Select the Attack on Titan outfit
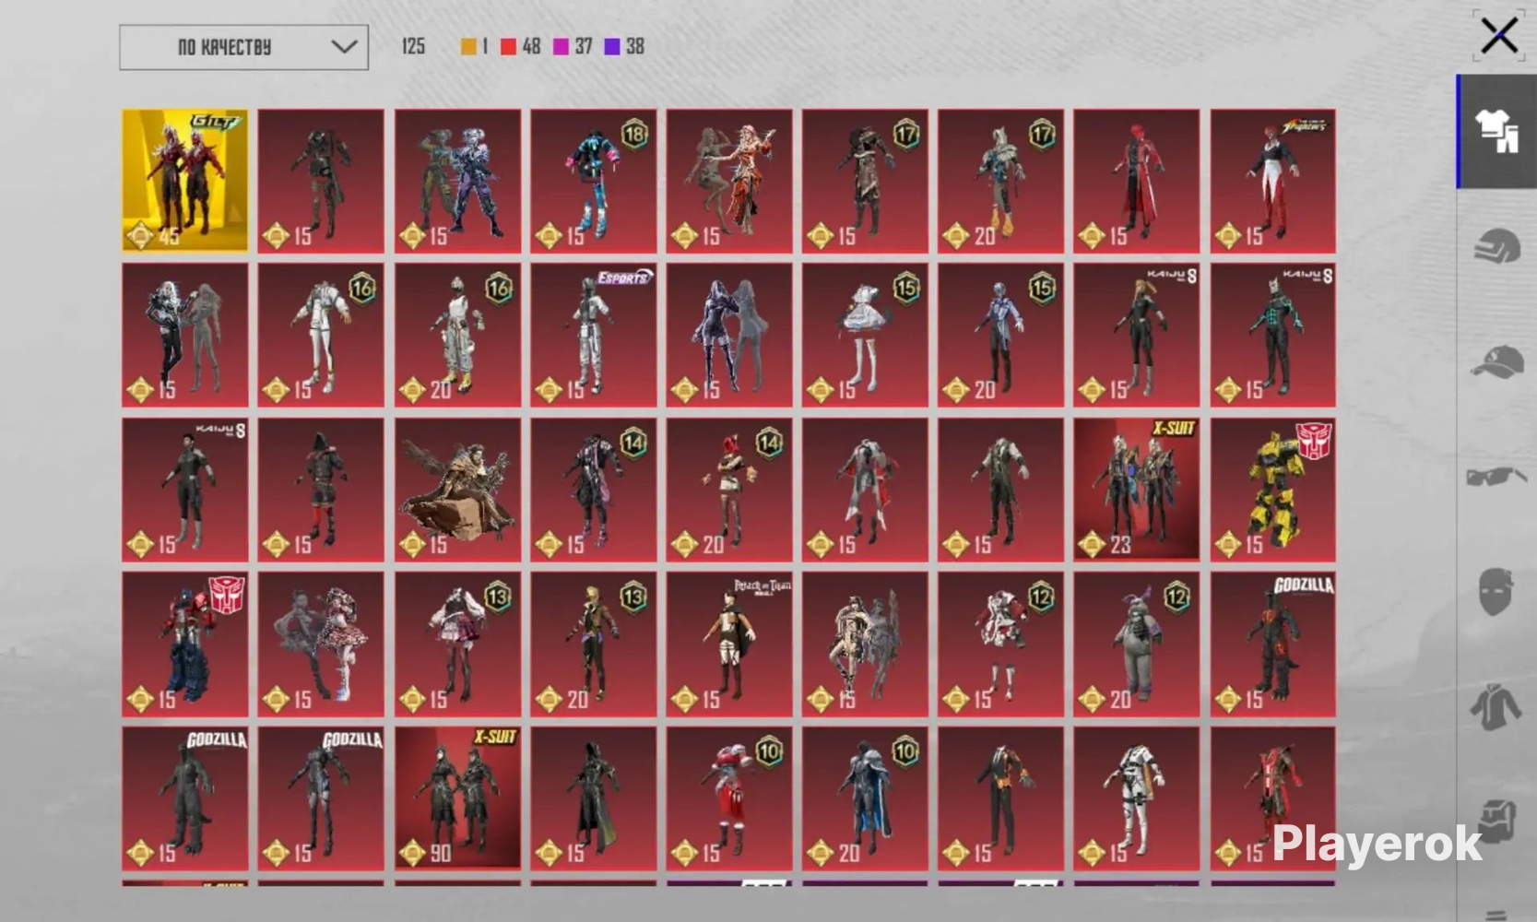Viewport: 1537px width, 922px height. coord(729,644)
